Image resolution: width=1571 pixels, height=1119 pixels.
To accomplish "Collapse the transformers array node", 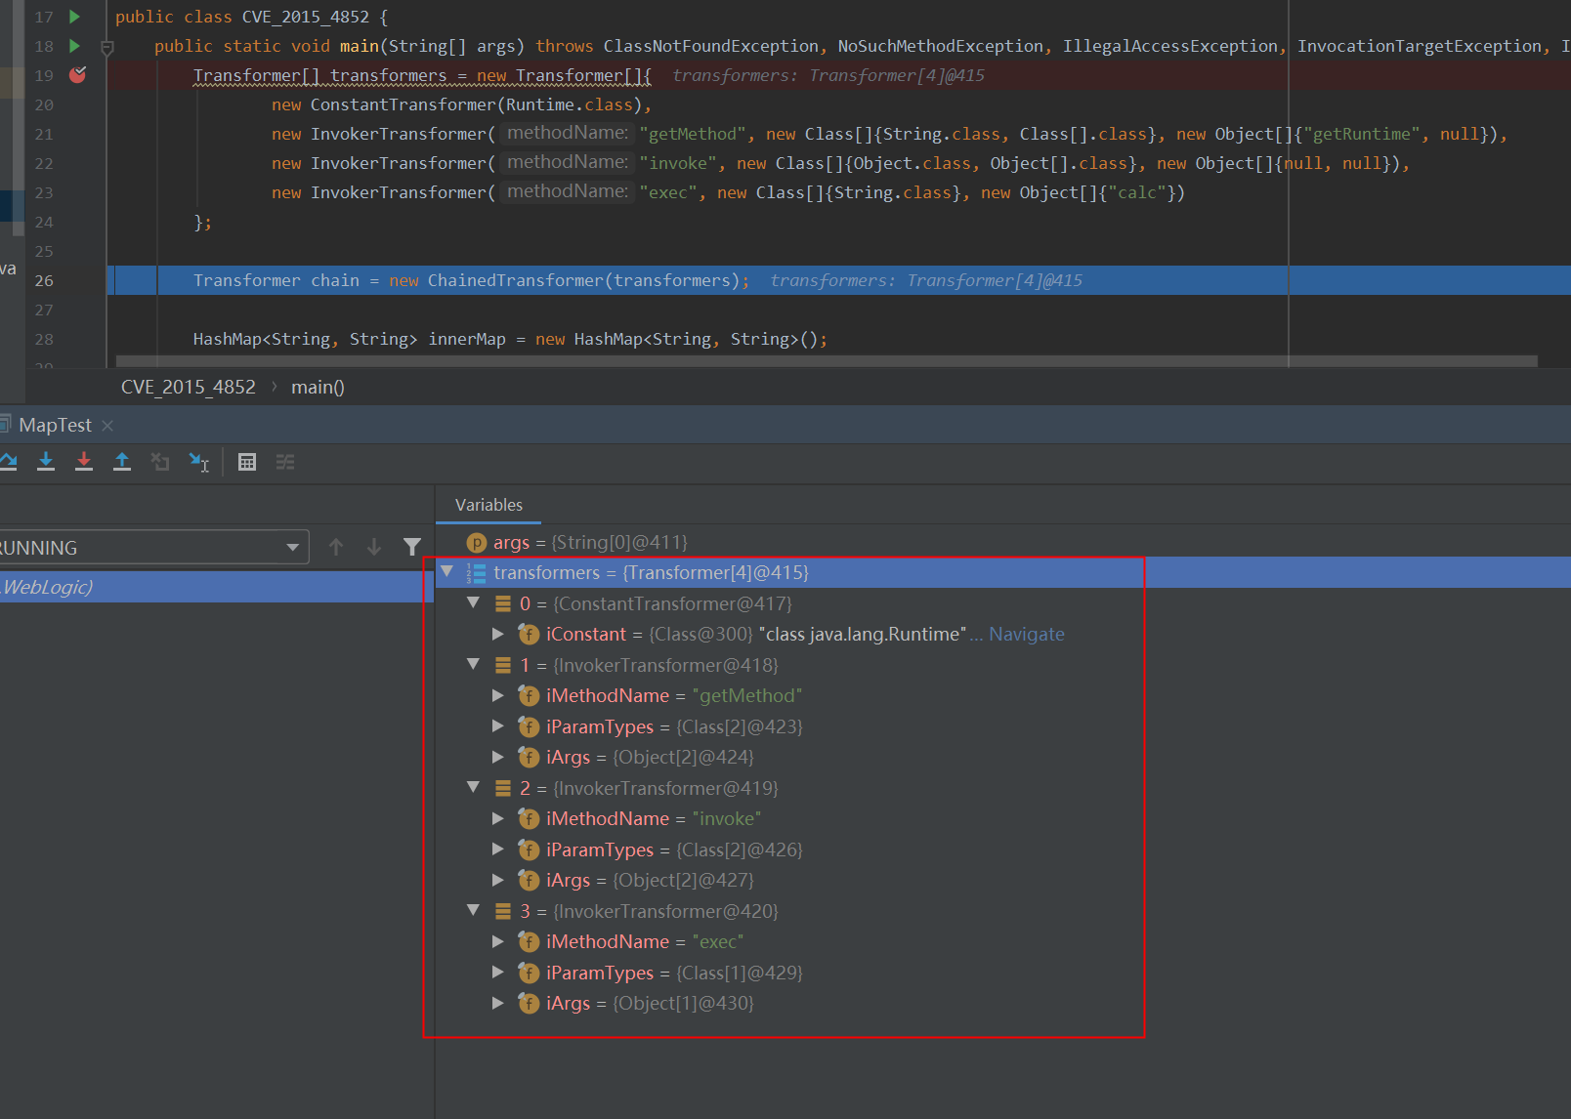I will click(x=447, y=572).
